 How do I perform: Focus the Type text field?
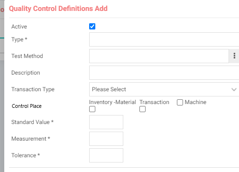tap(164, 39)
